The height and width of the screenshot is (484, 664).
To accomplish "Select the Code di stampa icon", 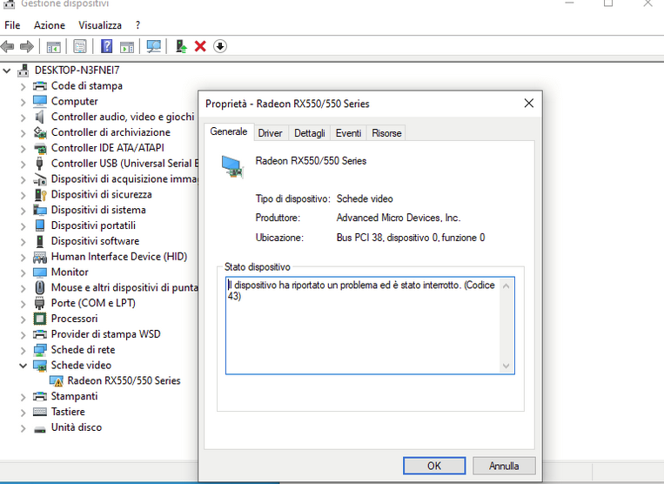I will (40, 86).
